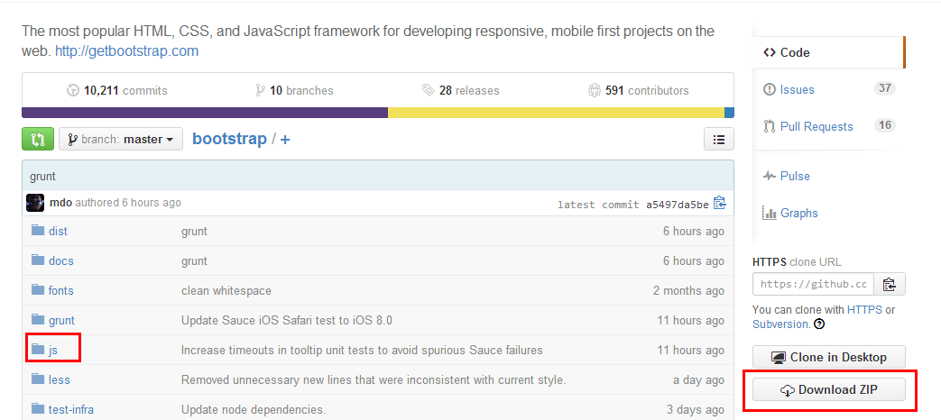Screen dimensions: 941x420
Task: Open the Issues tab
Action: click(x=797, y=90)
